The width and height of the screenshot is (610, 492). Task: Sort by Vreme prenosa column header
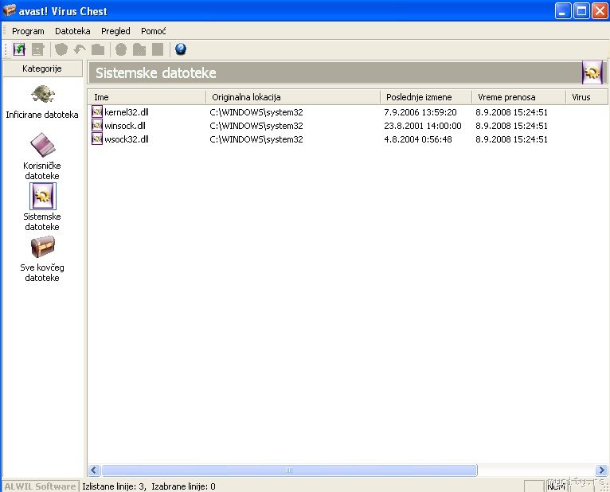point(519,97)
